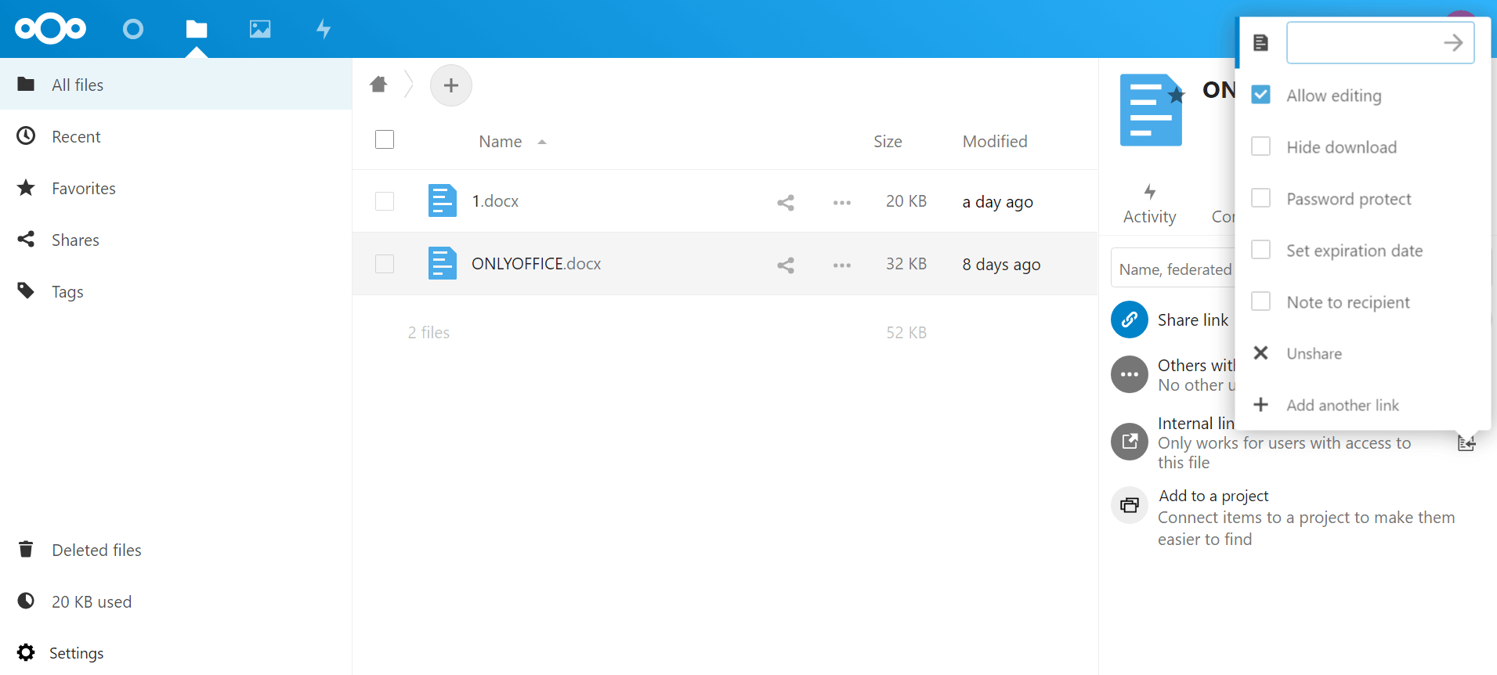Click the Share link chain icon
The image size is (1497, 675).
[x=1129, y=319]
